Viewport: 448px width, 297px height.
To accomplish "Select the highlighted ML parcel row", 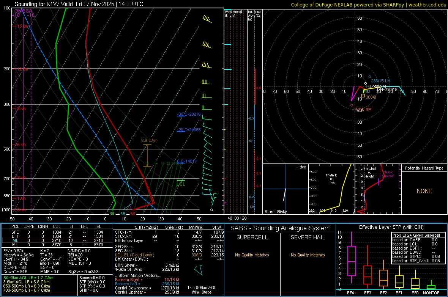I will click(57, 240).
